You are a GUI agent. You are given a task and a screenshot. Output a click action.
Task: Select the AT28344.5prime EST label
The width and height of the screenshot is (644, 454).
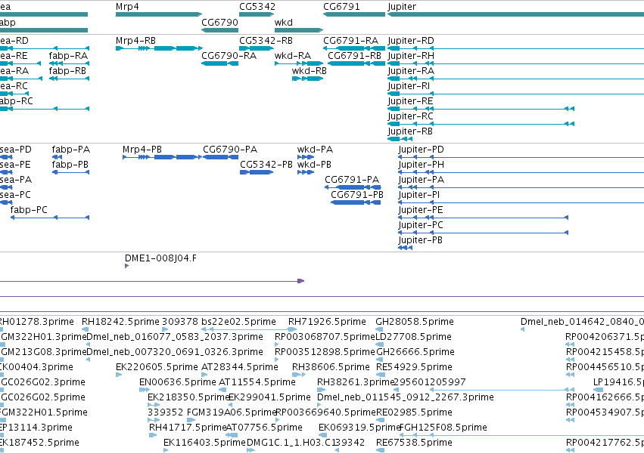(240, 367)
